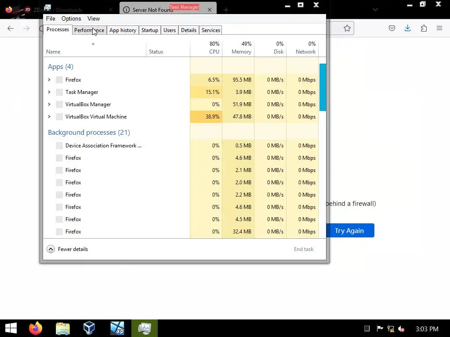This screenshot has height=337, width=450.
Task: Expand the Task Manager app entry
Action: coord(49,92)
